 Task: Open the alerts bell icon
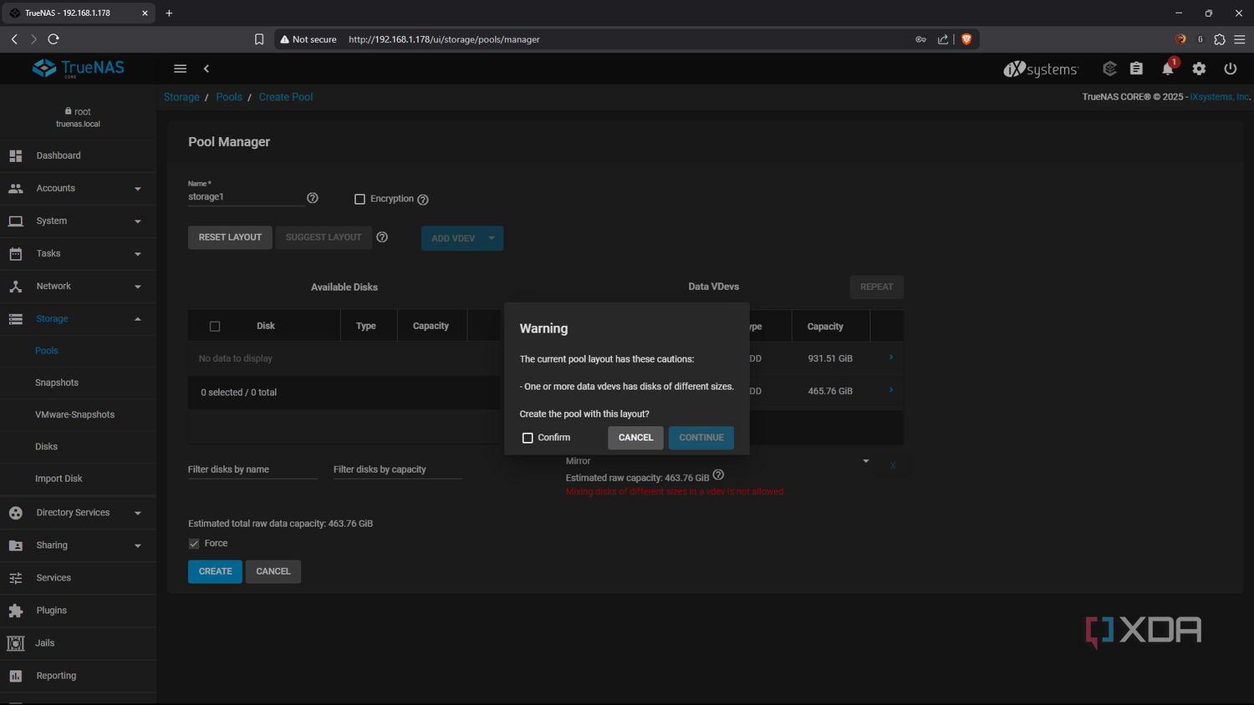tap(1168, 68)
